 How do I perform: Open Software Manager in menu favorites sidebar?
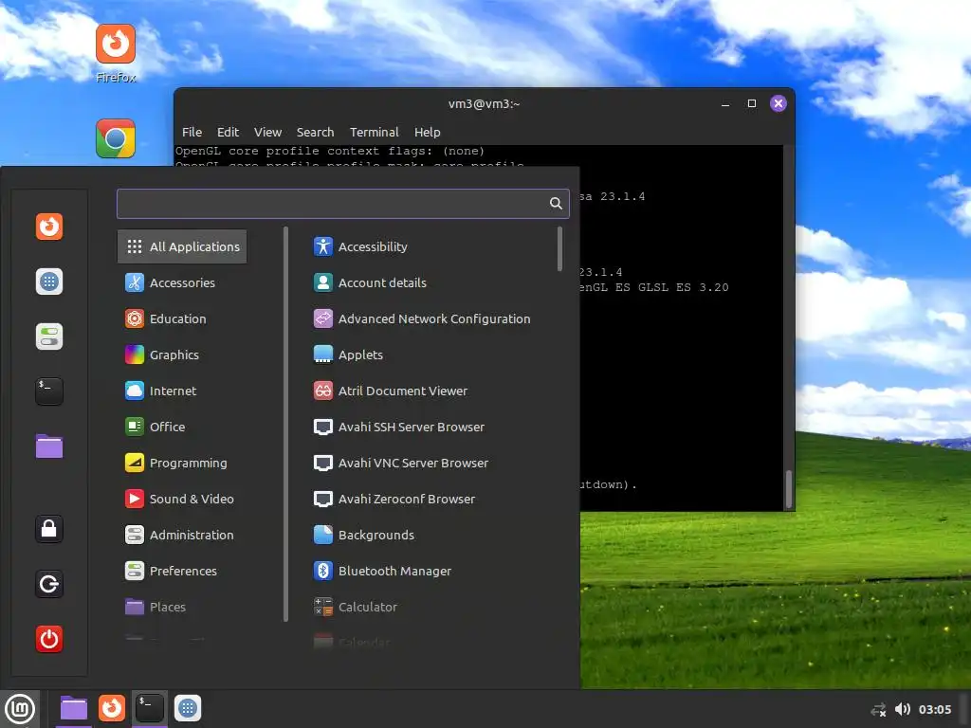(49, 282)
